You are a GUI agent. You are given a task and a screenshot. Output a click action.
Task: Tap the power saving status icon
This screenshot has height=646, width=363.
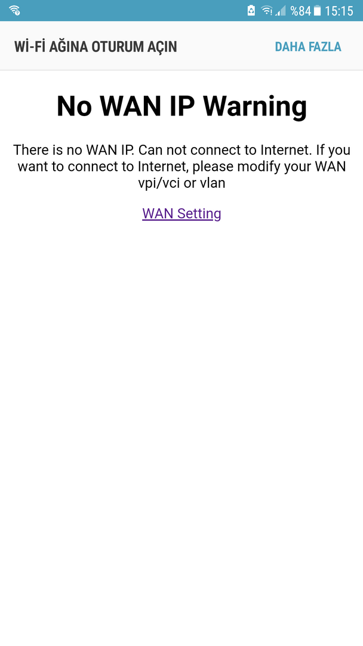click(251, 10)
